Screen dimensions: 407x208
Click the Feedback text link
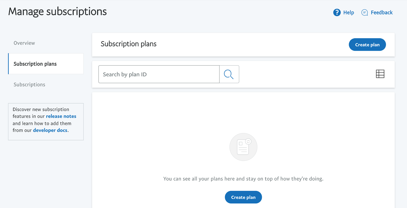[382, 12]
